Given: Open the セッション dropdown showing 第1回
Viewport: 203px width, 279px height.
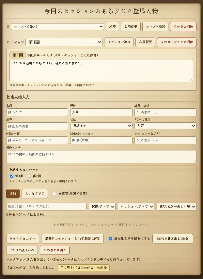Looking at the screenshot, I should tap(64, 42).
